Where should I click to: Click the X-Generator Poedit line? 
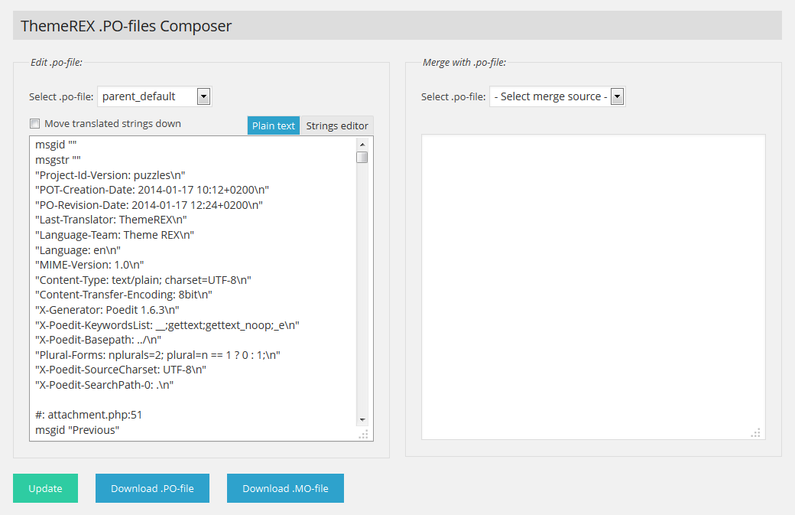click(x=107, y=310)
